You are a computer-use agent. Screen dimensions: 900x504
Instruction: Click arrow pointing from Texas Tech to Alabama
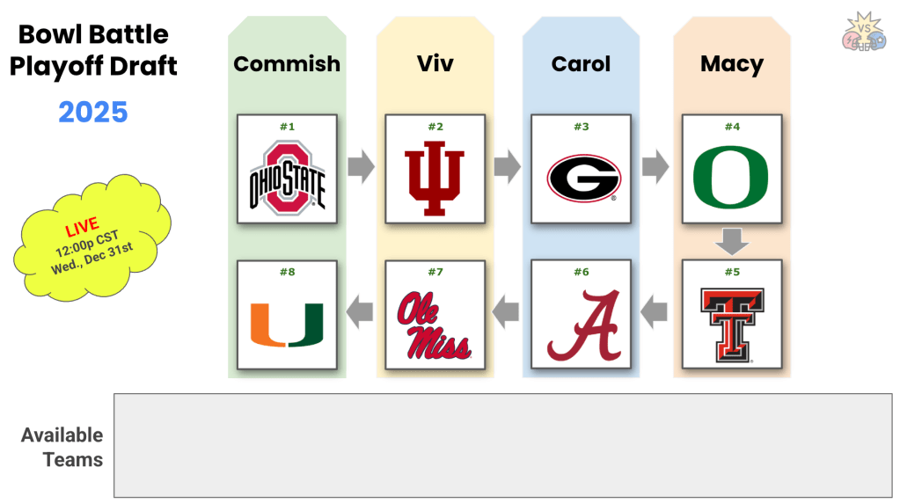(654, 310)
